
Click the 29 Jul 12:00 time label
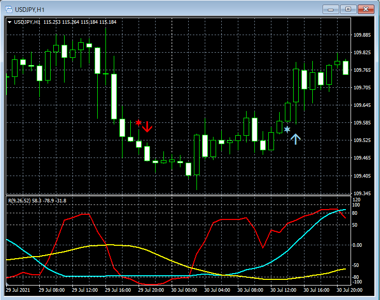click(85, 290)
